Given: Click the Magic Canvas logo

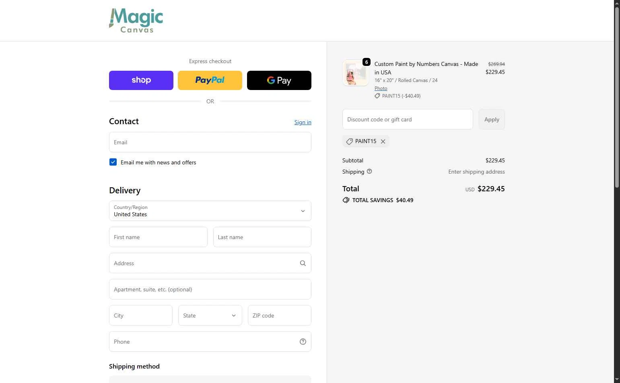Looking at the screenshot, I should (x=136, y=20).
